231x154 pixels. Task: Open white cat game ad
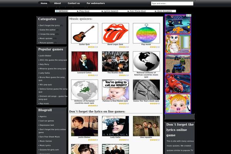(178, 44)
